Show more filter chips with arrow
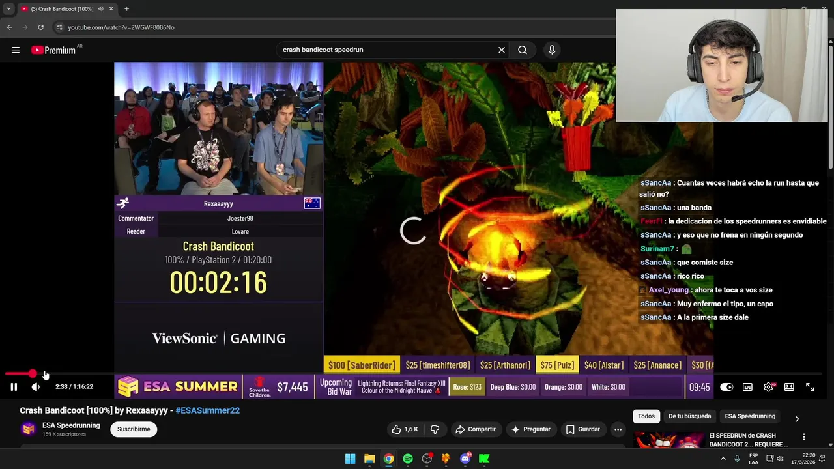The width and height of the screenshot is (834, 469). click(797, 418)
